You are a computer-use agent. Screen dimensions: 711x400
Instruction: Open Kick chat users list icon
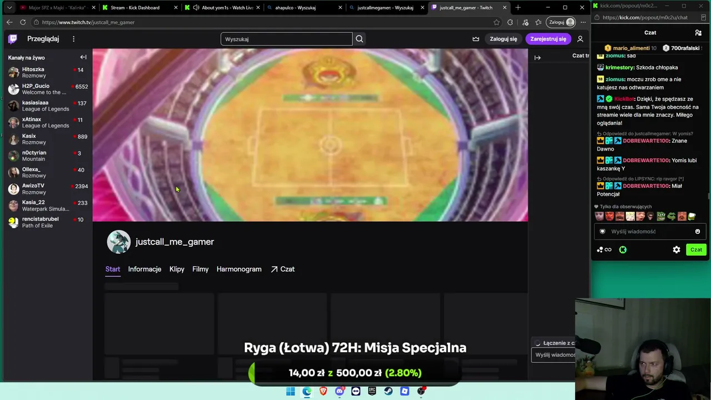tap(698, 33)
